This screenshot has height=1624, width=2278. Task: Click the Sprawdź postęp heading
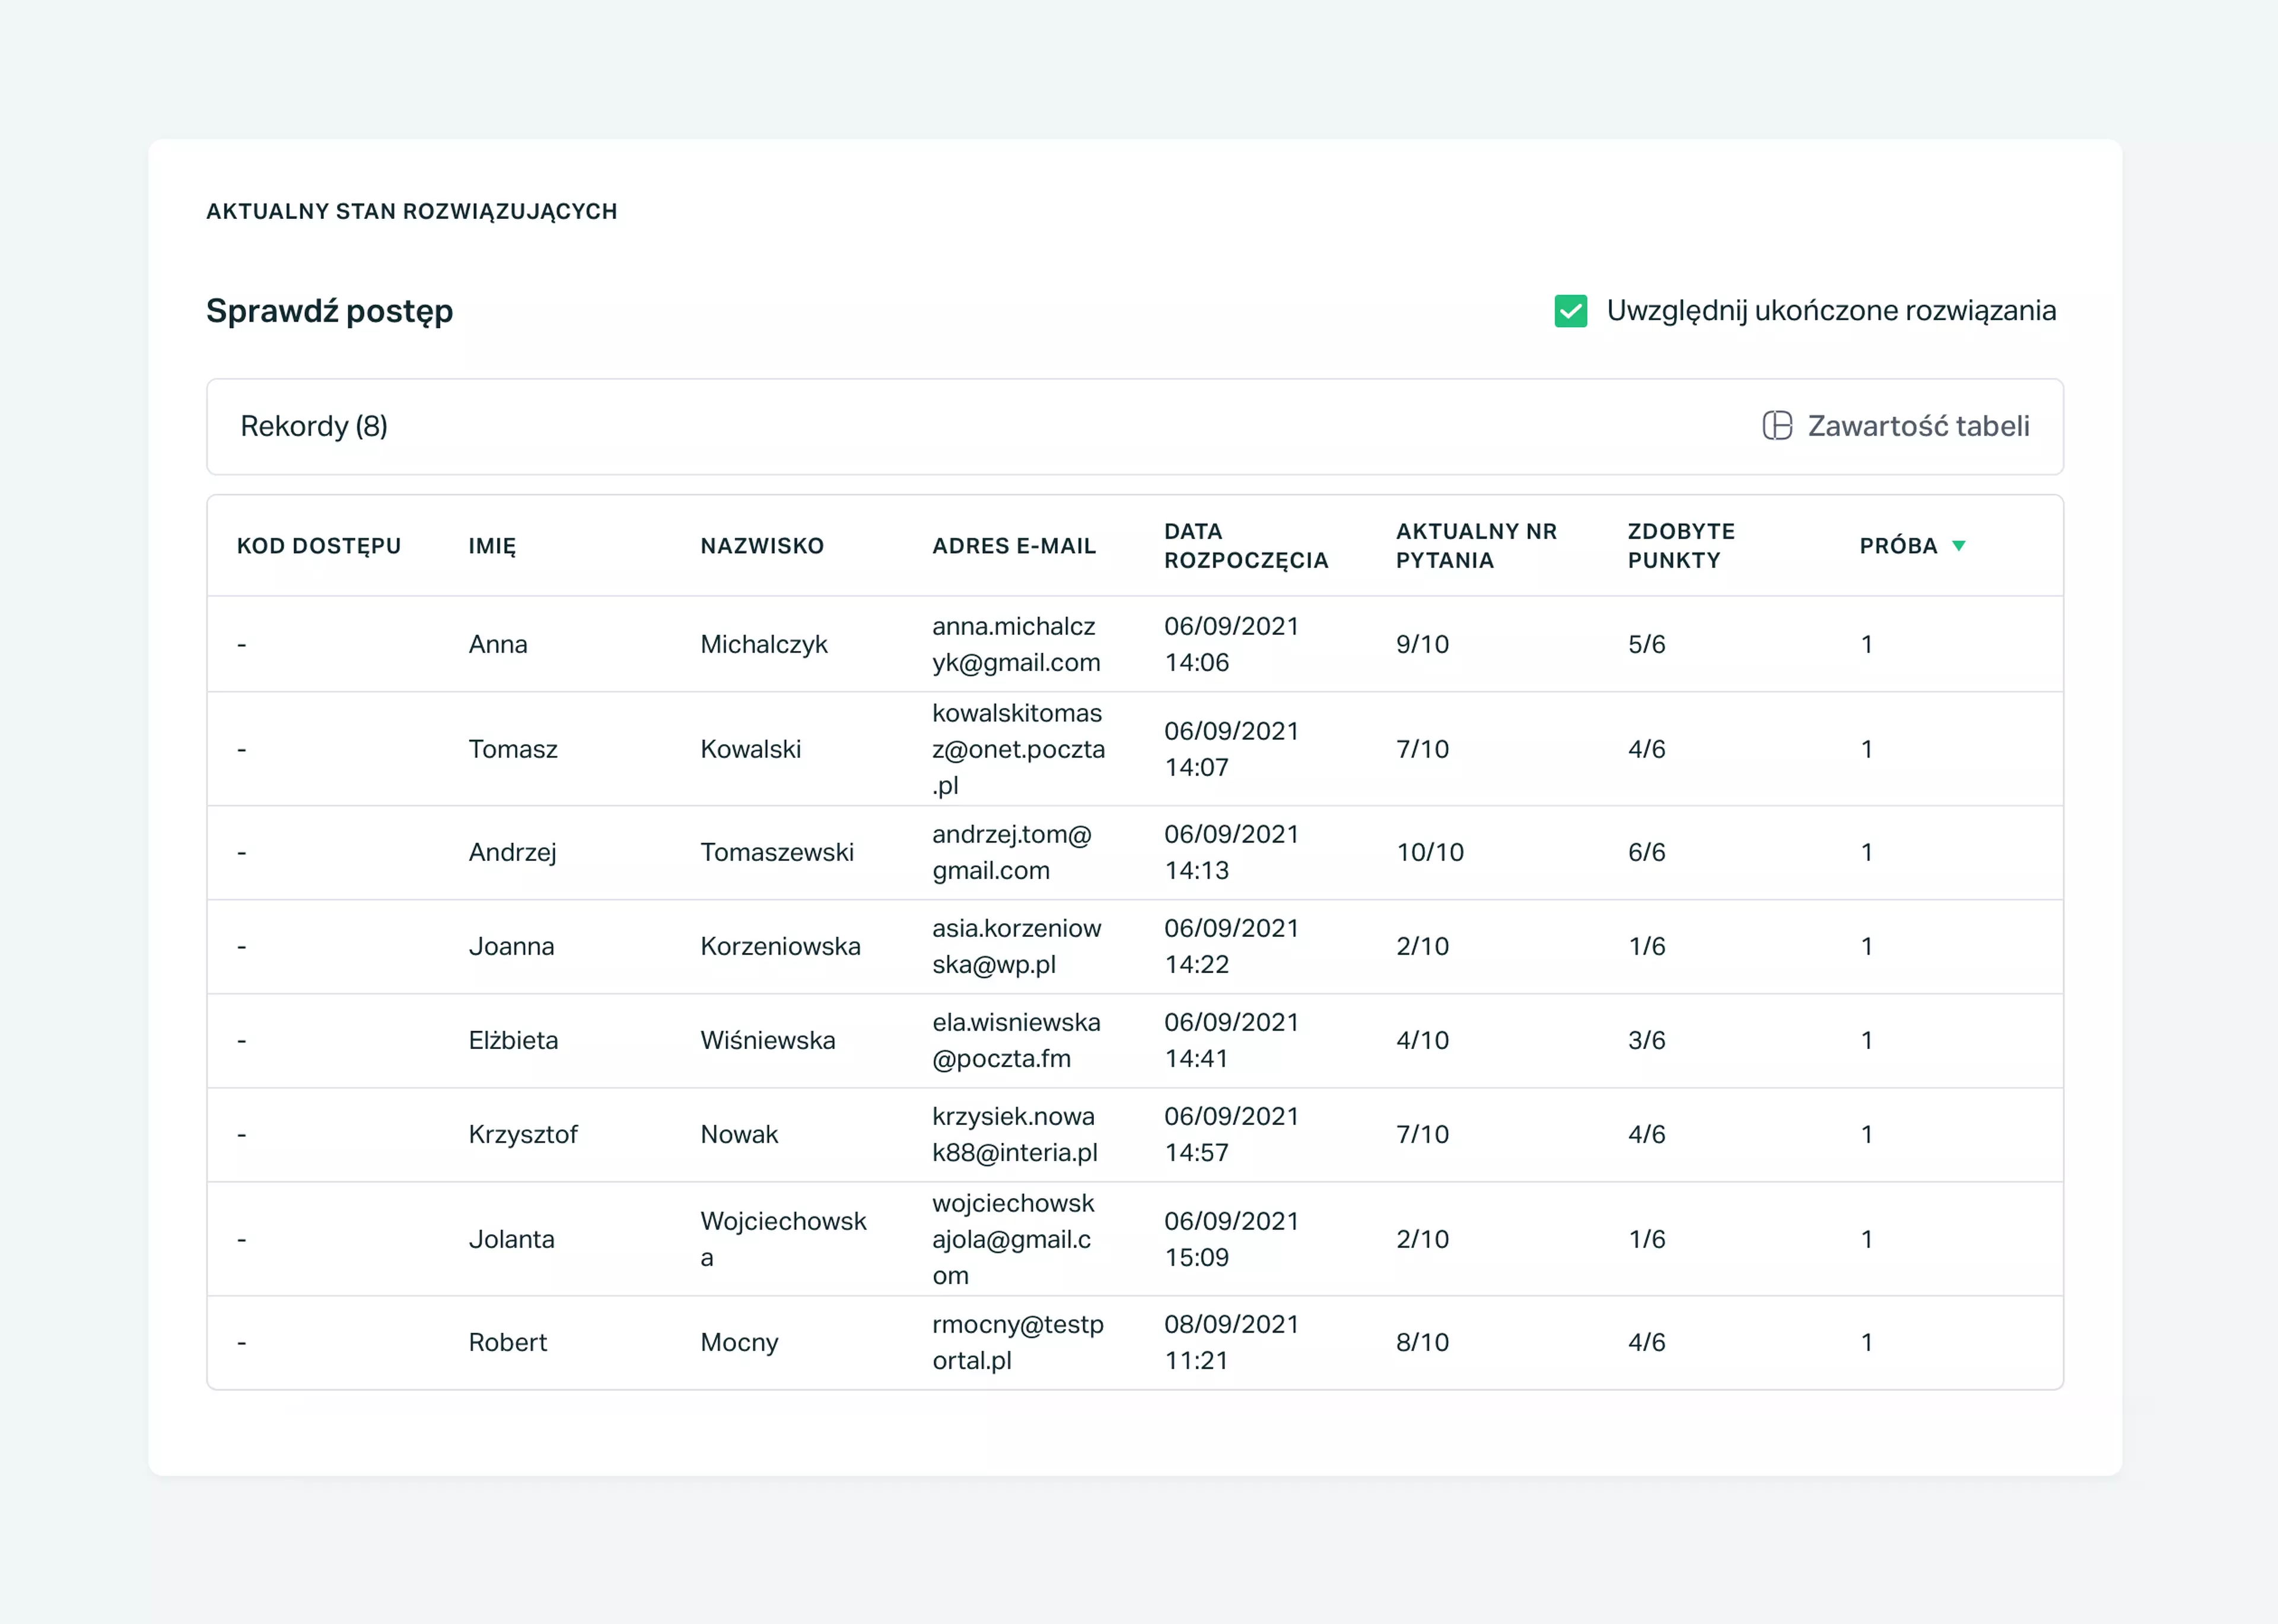point(329,311)
